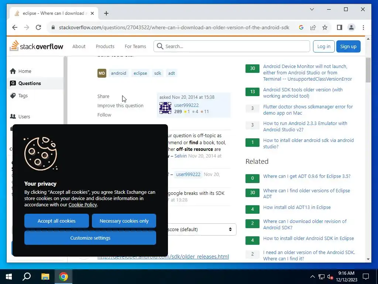
Task: Open the About menu item
Action: [x=79, y=46]
